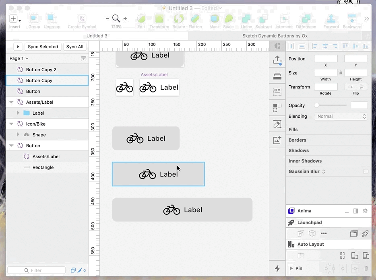Open the Auto Layout section header
The image size is (376, 280).
328,244
